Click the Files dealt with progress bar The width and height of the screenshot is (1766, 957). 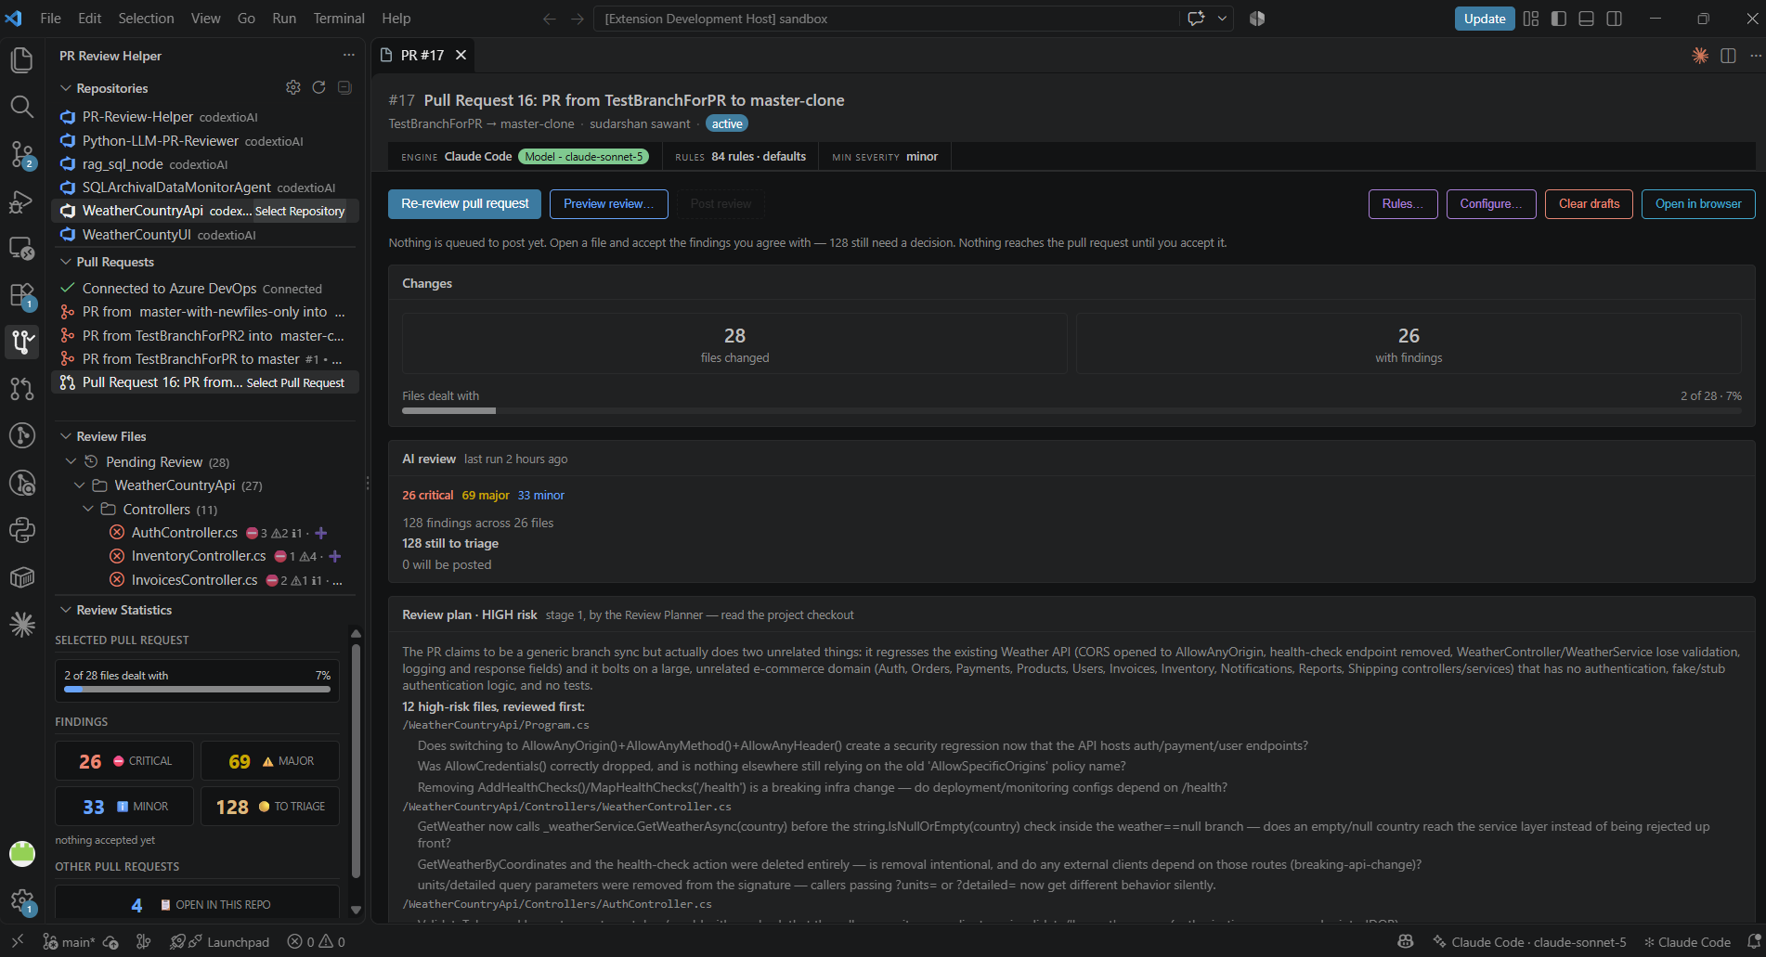click(x=1071, y=410)
